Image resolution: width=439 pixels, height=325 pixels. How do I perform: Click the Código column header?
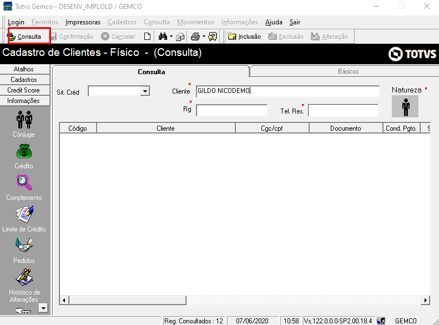click(x=78, y=128)
